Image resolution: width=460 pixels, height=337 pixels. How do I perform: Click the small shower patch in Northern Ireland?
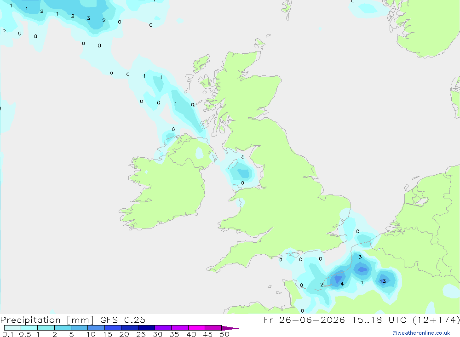200,153
